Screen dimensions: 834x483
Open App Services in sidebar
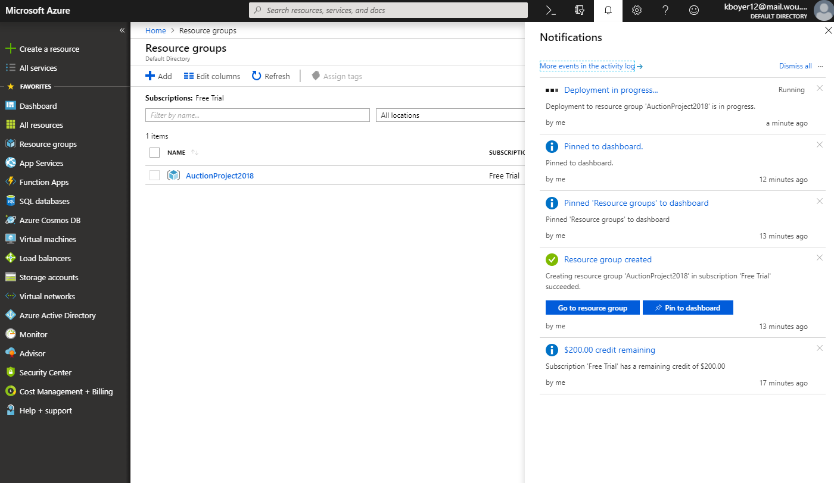click(41, 163)
